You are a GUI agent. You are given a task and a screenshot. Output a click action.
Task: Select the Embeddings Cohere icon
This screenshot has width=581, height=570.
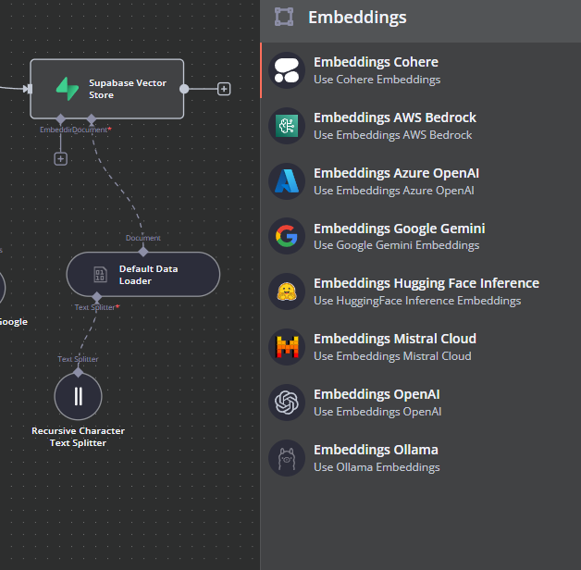[287, 70]
